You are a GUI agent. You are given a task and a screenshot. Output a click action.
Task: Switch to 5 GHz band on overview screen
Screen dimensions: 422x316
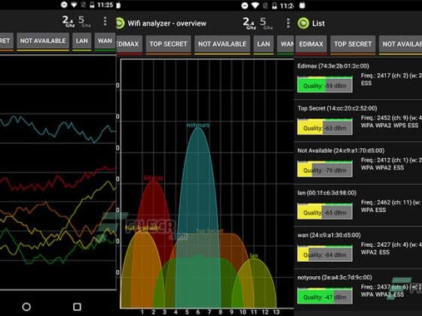266,23
